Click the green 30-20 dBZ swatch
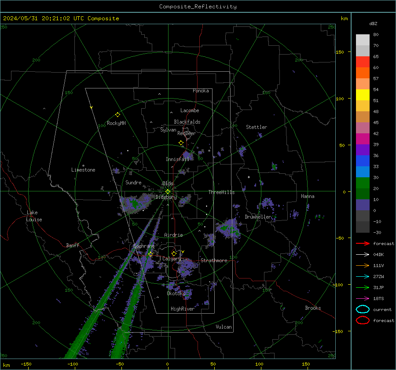Screen dimensions: 396x370 363,183
